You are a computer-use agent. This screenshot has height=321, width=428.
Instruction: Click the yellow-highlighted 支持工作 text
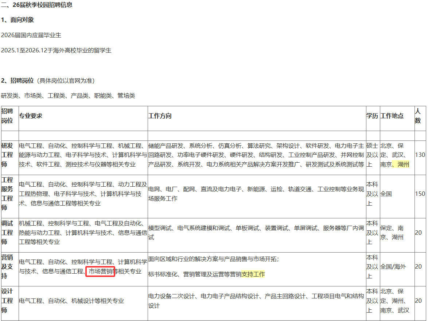click(253, 274)
